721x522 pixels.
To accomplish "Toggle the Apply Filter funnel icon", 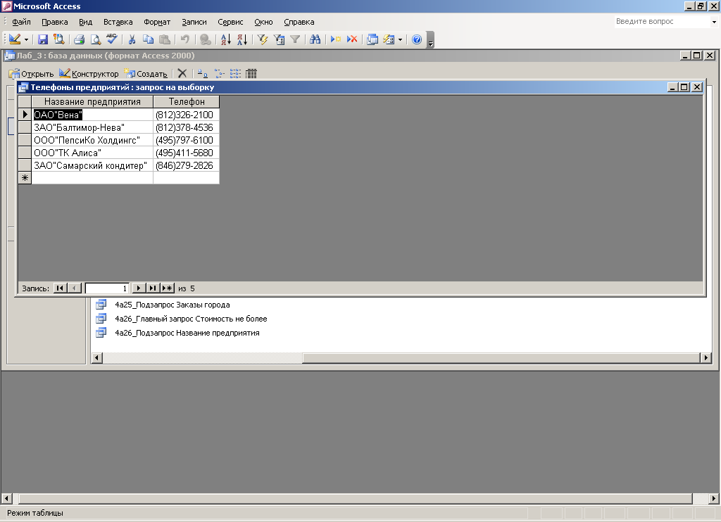I will (295, 39).
